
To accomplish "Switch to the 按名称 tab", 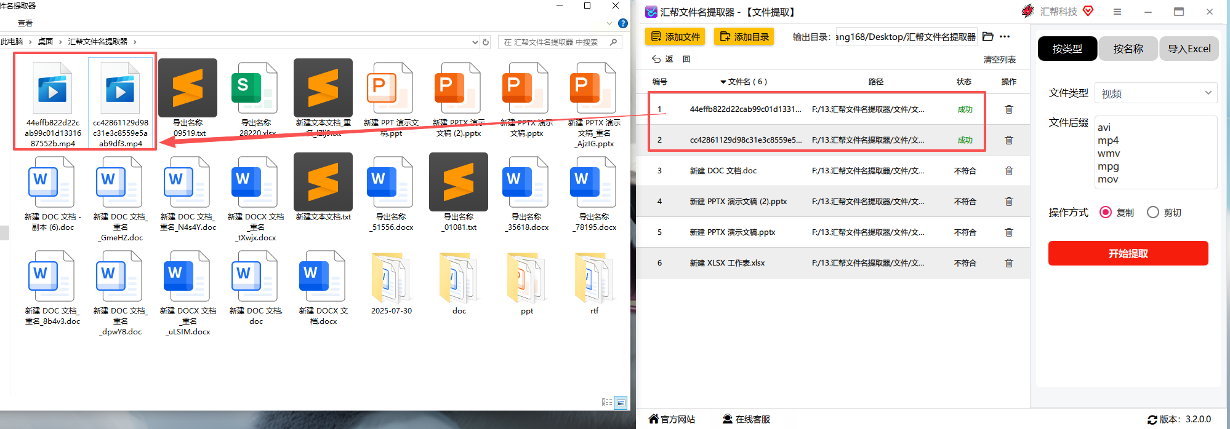I will 1128,49.
